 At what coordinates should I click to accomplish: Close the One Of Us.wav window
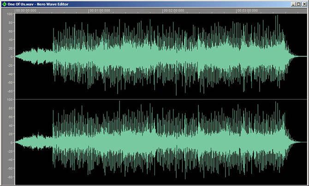304,4
